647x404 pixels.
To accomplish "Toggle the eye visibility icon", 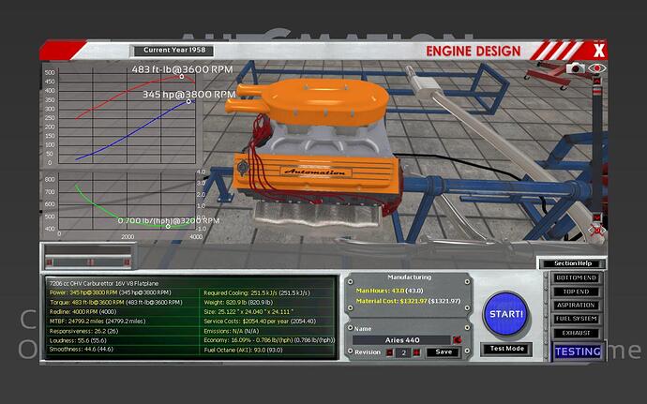I will tap(597, 68).
